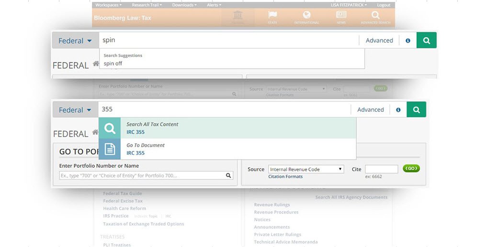Open Revenue Procedures
This screenshot has width=486, height=247.
pyautogui.click(x=276, y=212)
